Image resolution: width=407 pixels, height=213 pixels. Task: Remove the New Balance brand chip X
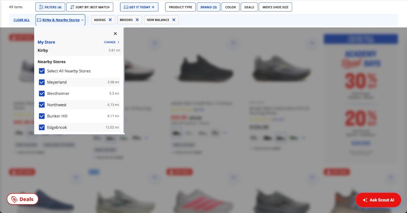[174, 20]
